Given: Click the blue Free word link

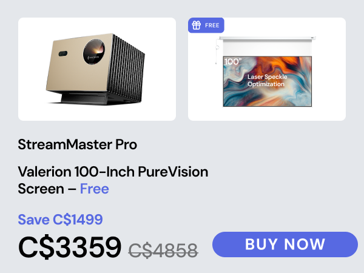Looking at the screenshot, I should pos(94,189).
